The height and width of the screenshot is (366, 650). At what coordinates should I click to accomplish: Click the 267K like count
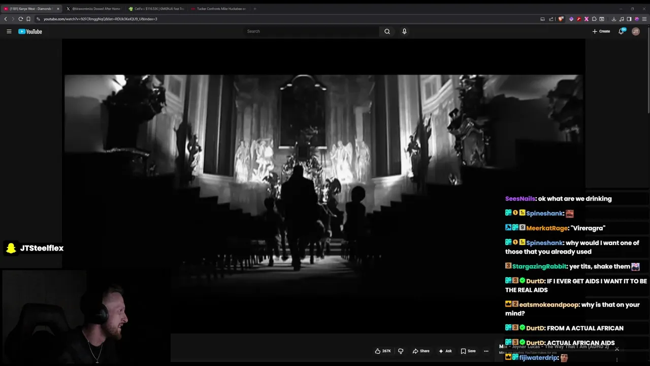[386, 351]
